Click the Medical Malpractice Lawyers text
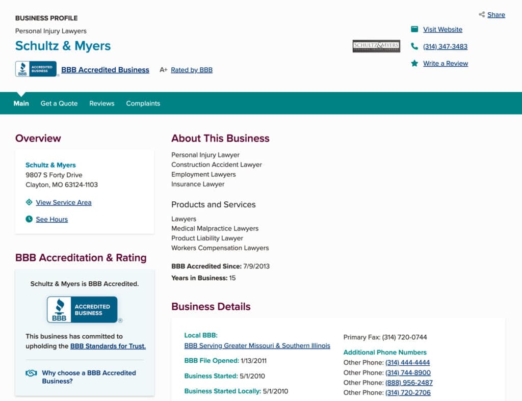522x401 pixels. point(215,228)
